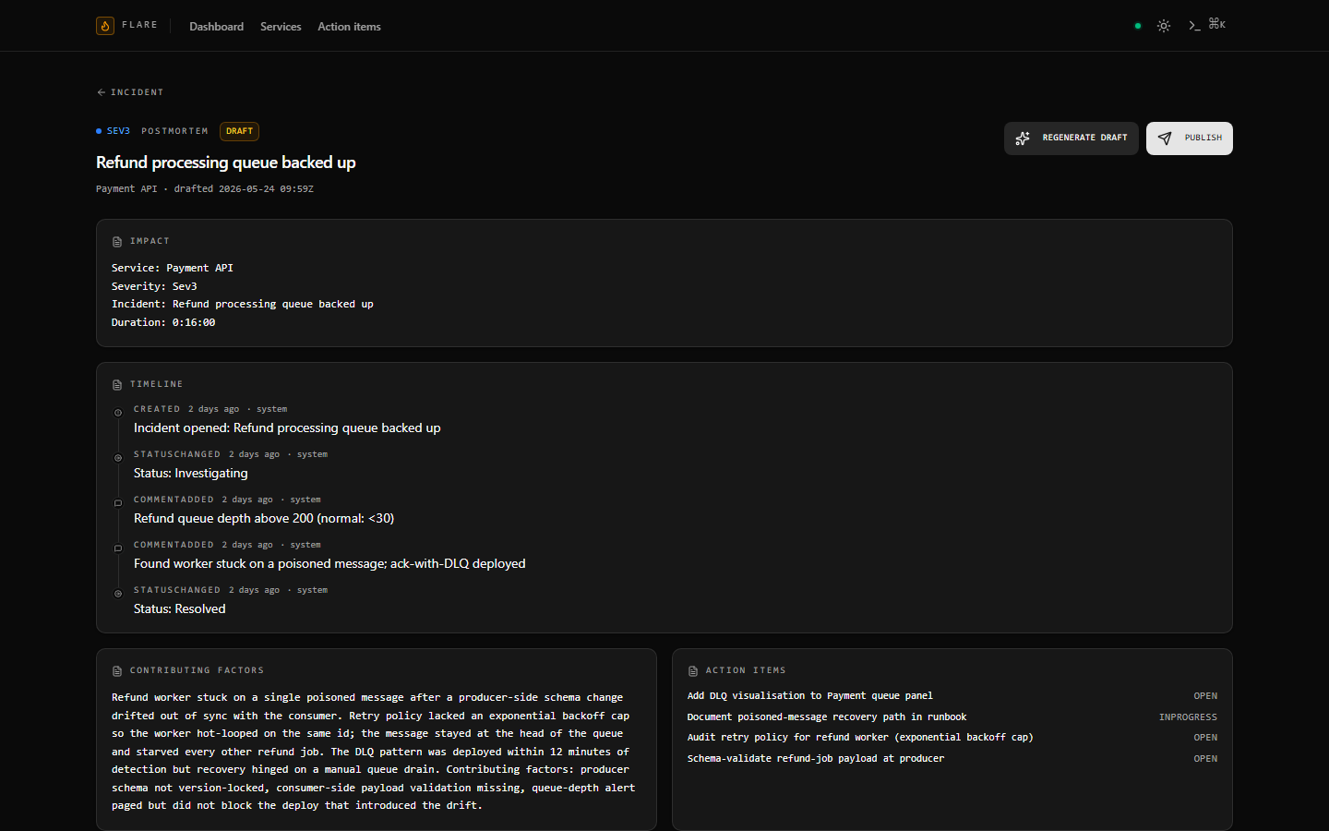
Task: Click the document icon beside TIMELINE
Action: pyautogui.click(x=117, y=385)
